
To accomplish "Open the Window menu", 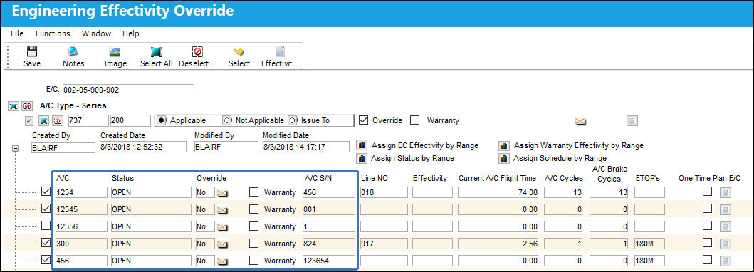I will click(x=96, y=33).
